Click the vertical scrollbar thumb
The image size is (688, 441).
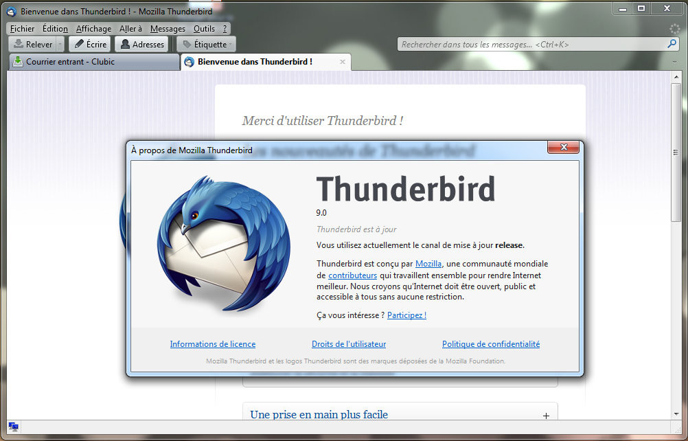[676, 152]
